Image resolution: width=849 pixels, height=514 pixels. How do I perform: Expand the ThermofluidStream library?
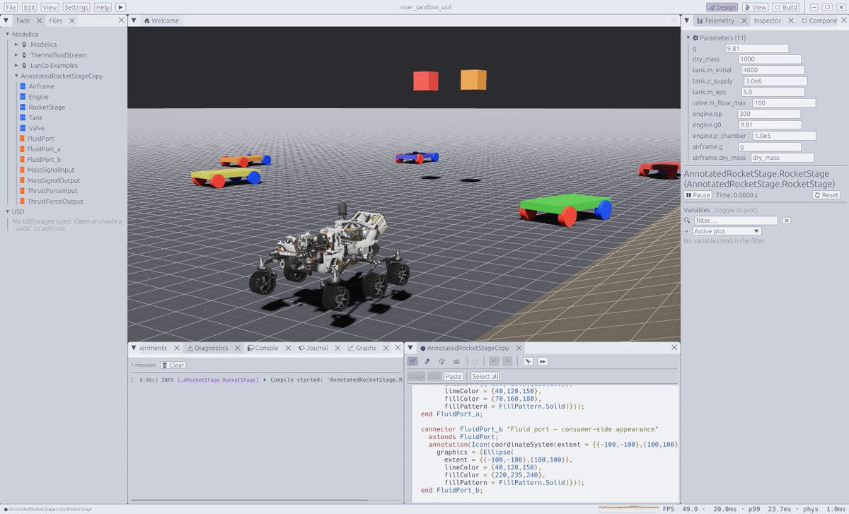coord(16,55)
